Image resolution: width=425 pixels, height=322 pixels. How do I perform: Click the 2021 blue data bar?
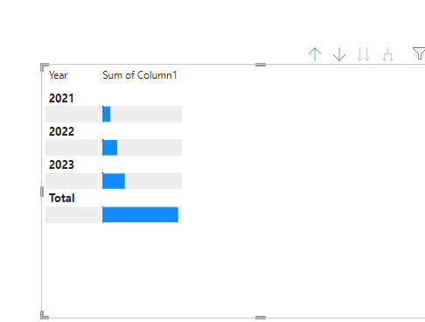click(x=107, y=114)
